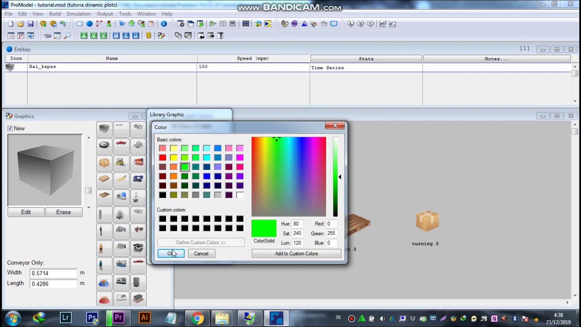Toggle the New checkbox in Graphics panel
581x327 pixels.
coord(10,129)
